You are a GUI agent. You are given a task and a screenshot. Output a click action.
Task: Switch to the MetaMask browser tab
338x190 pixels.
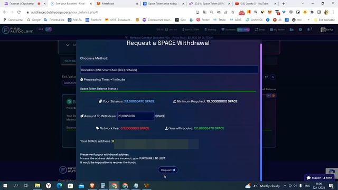[x=117, y=4]
